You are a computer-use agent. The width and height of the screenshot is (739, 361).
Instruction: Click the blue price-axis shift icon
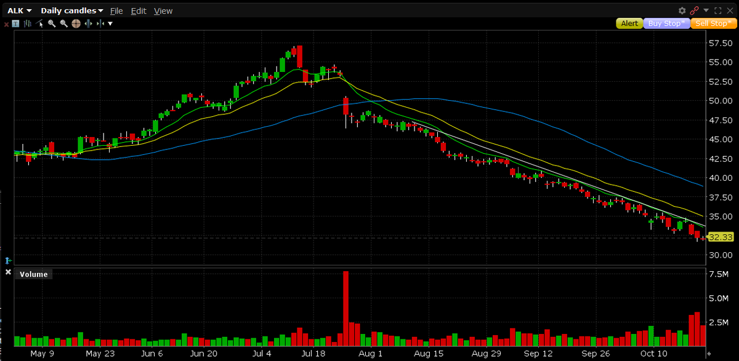(x=8, y=261)
